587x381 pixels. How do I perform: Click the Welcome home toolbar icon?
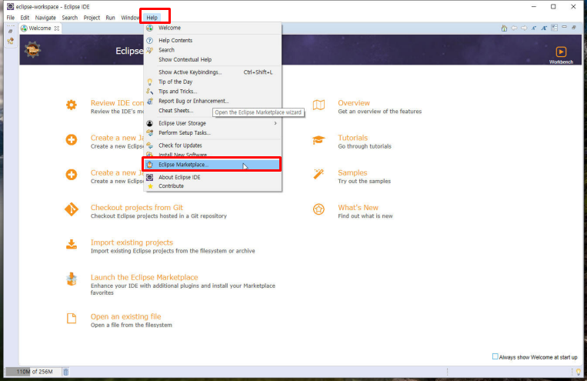click(504, 28)
